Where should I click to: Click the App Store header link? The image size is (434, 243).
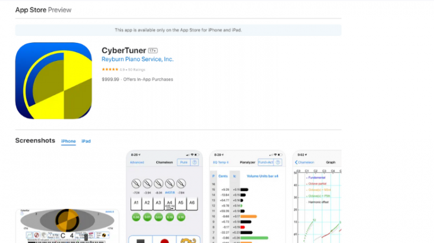[x=31, y=10]
